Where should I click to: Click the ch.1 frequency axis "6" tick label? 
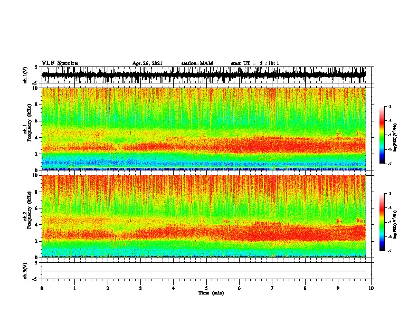37,121
